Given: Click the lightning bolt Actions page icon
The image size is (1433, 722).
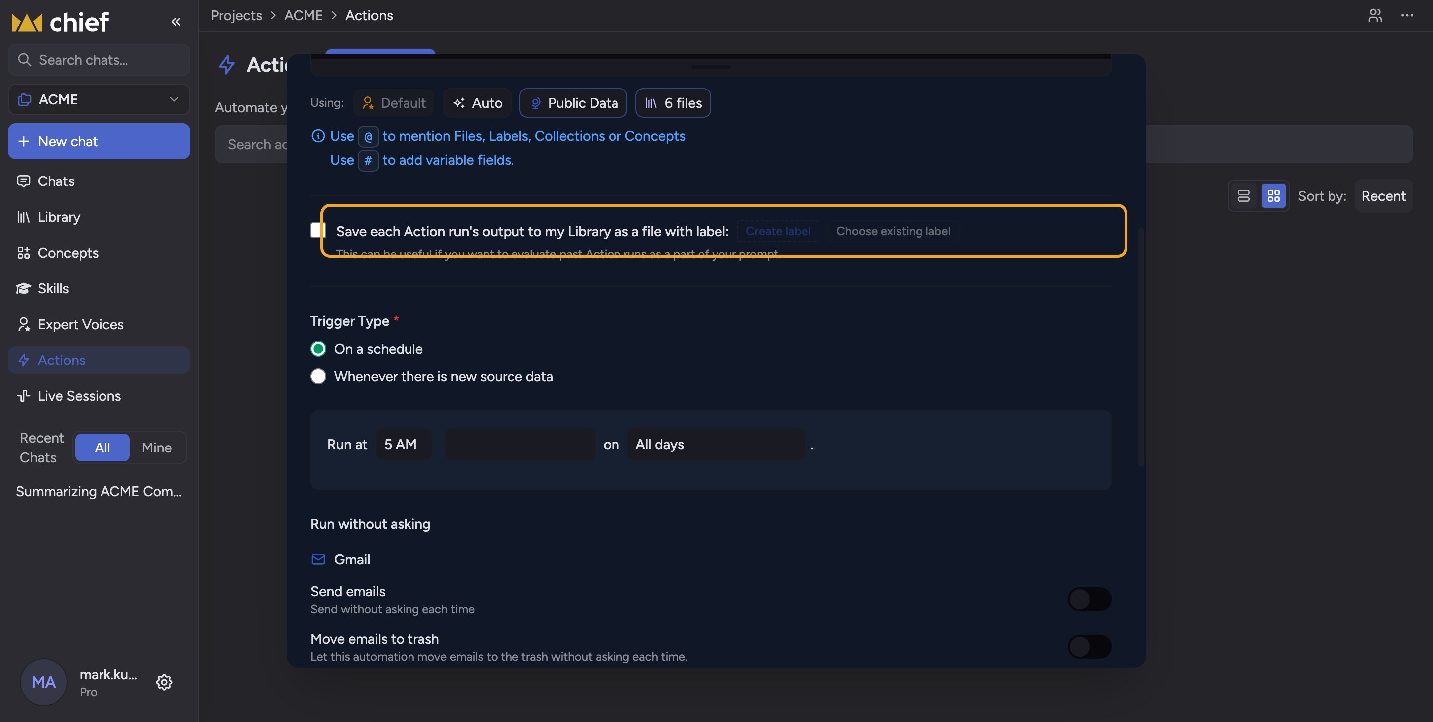Looking at the screenshot, I should coord(227,65).
